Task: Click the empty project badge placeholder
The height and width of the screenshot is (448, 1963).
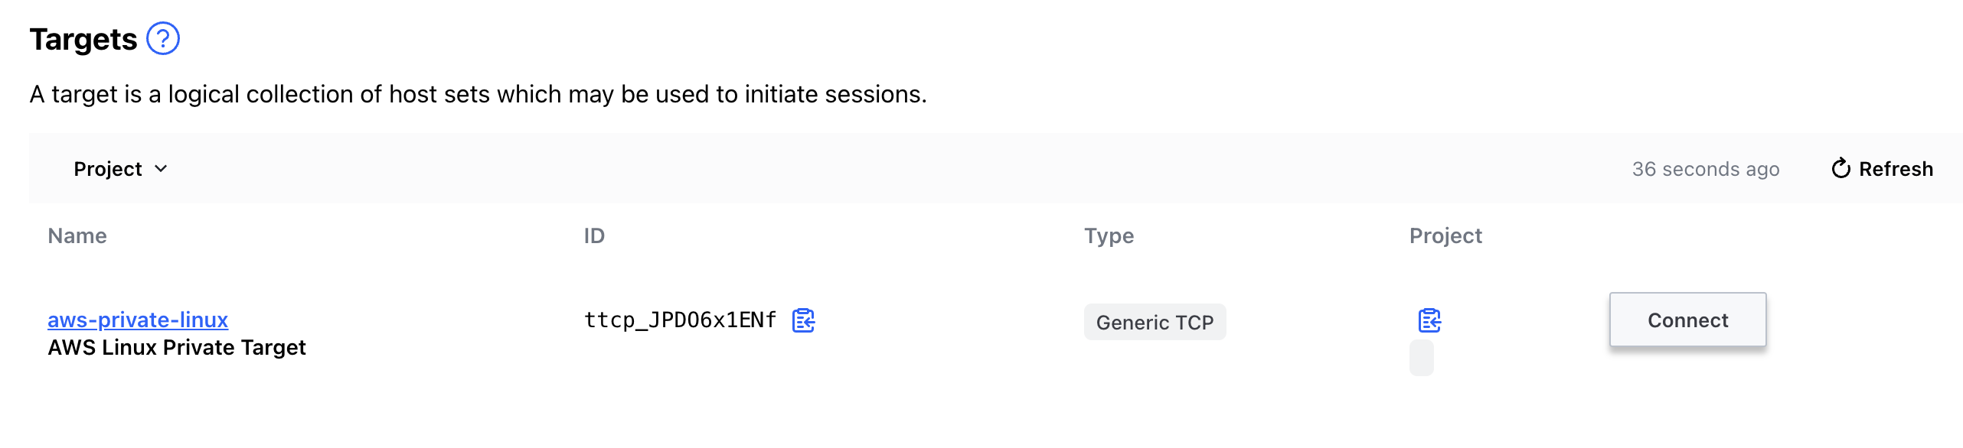Action: (x=1421, y=358)
